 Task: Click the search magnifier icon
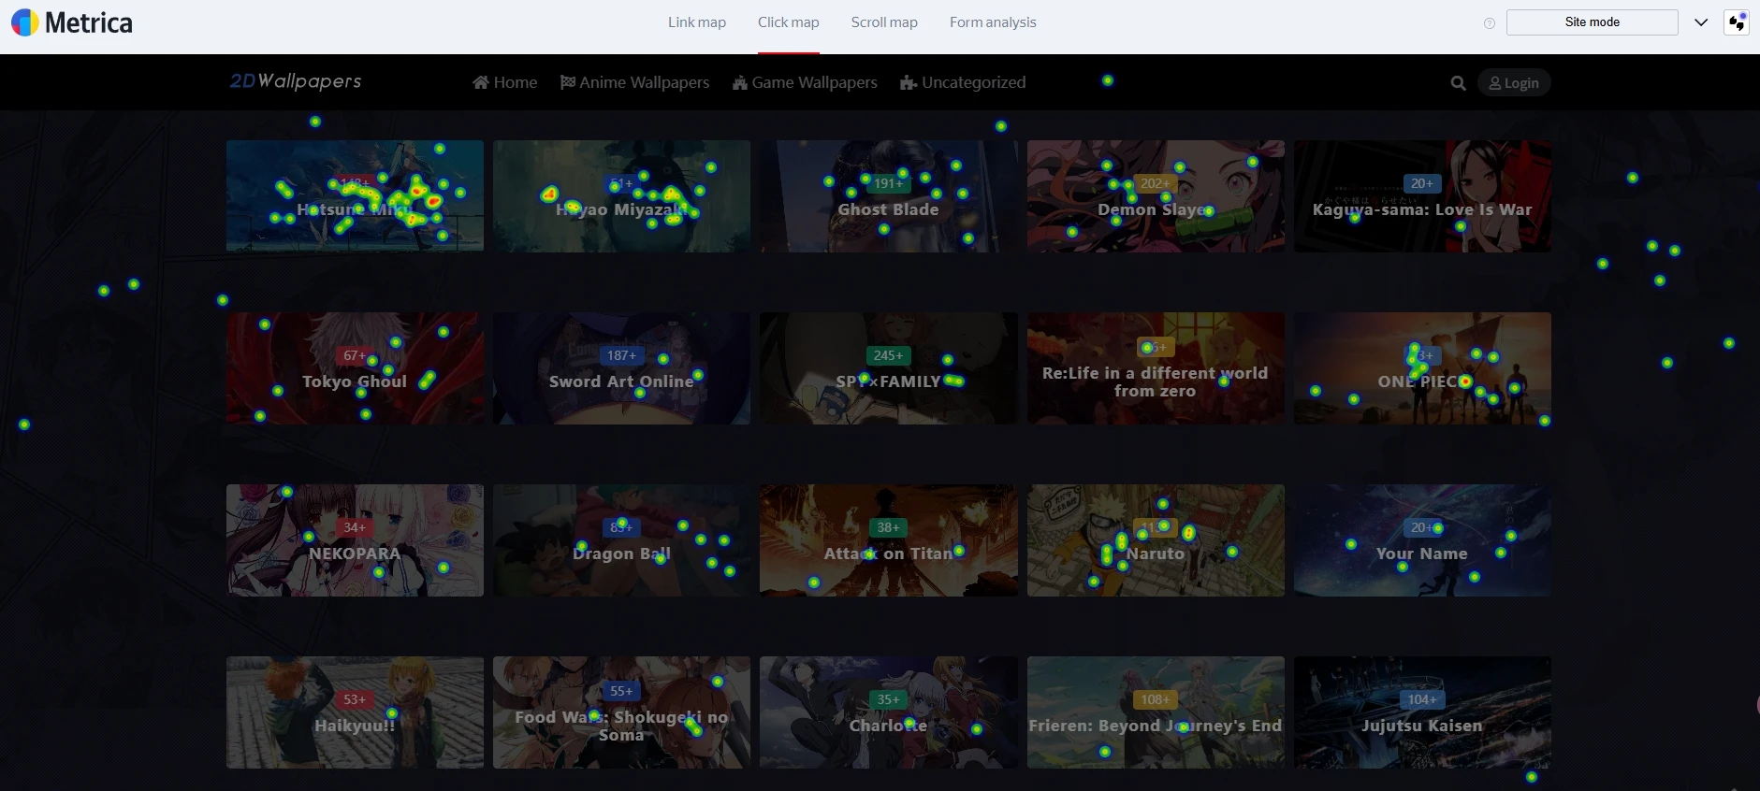pos(1458,83)
